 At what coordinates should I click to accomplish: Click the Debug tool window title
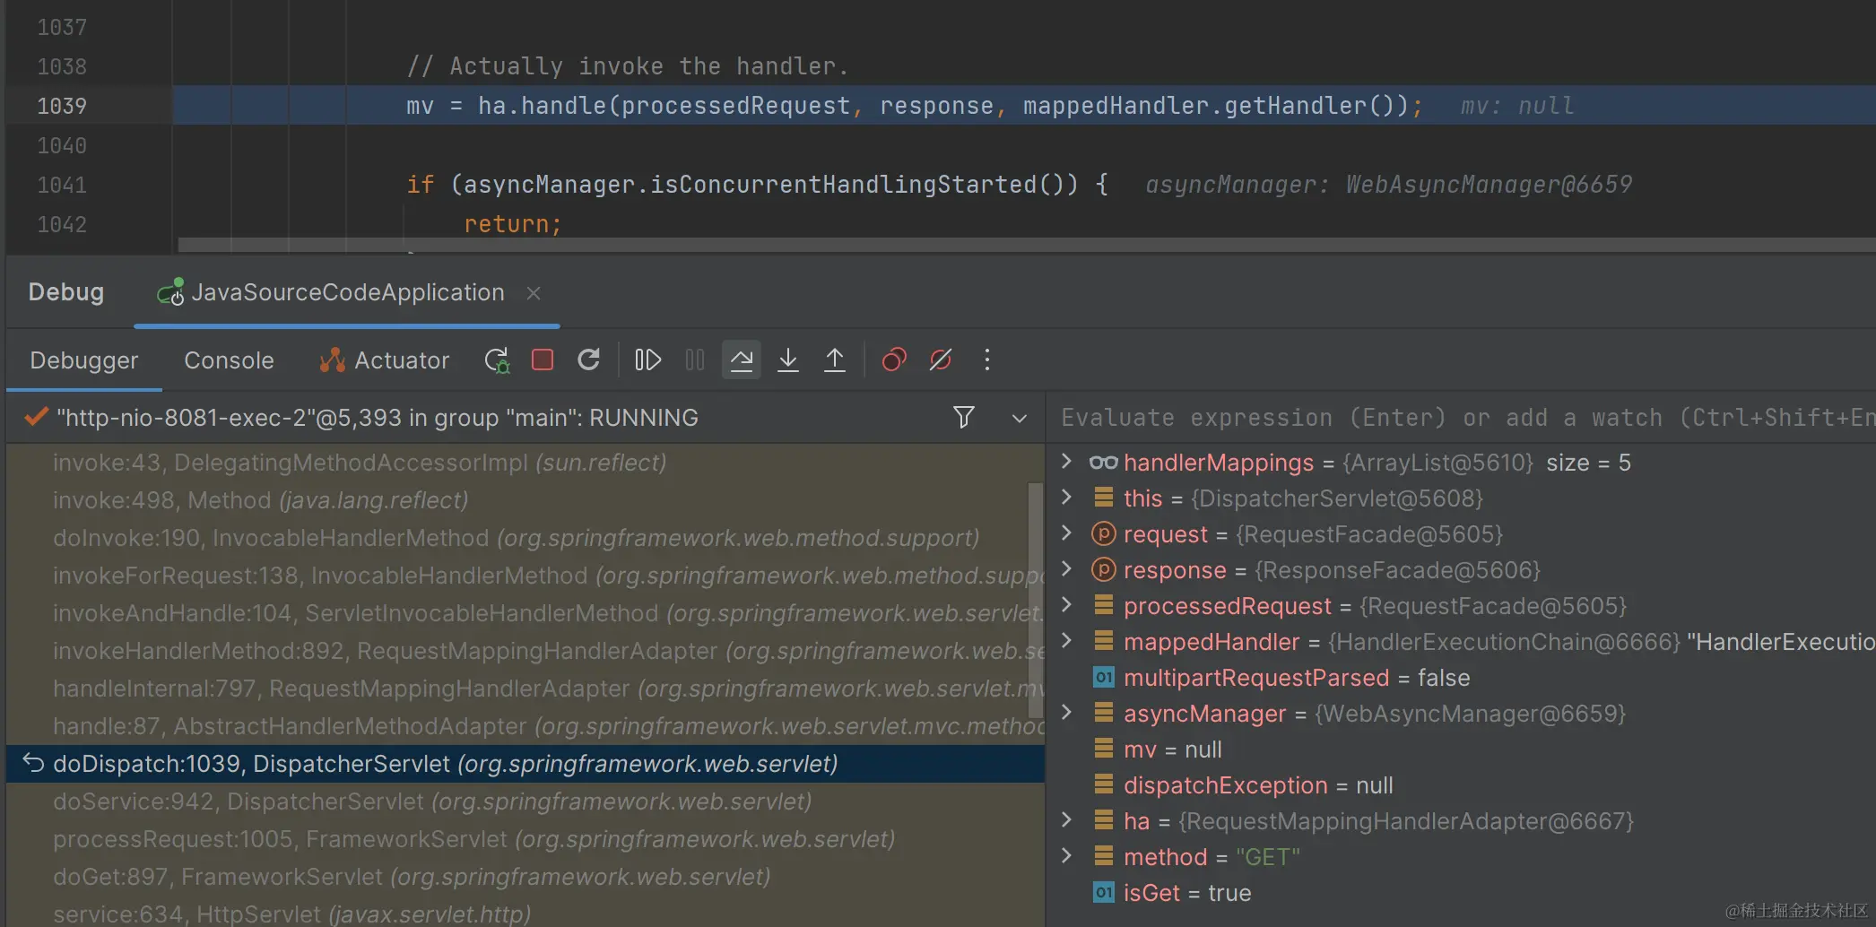pos(65,292)
